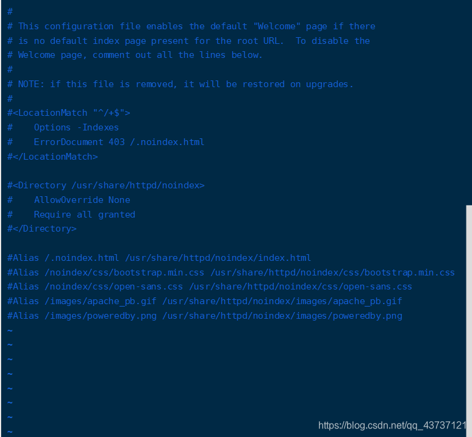472x437 pixels.
Task: Click the "Welcome page, comment out" line
Action: (x=135, y=55)
